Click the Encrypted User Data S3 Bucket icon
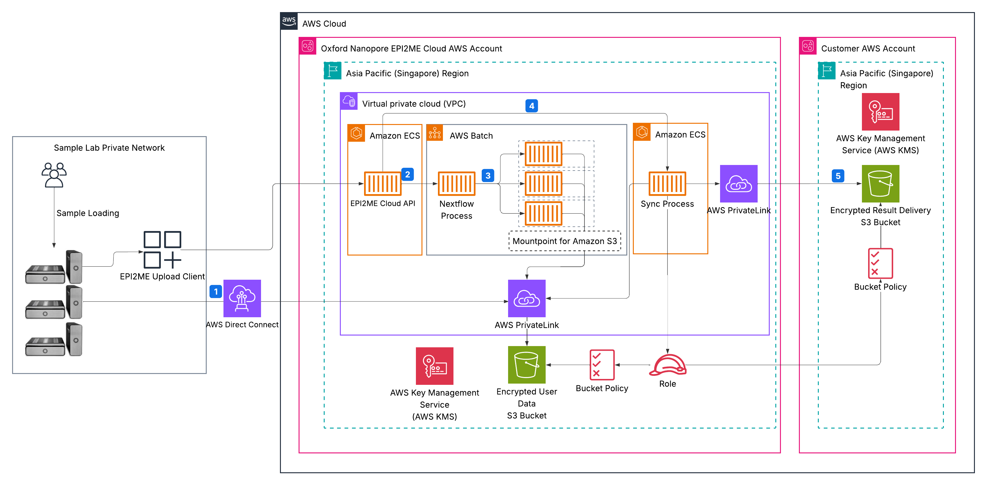The height and width of the screenshot is (485, 987). [x=527, y=365]
